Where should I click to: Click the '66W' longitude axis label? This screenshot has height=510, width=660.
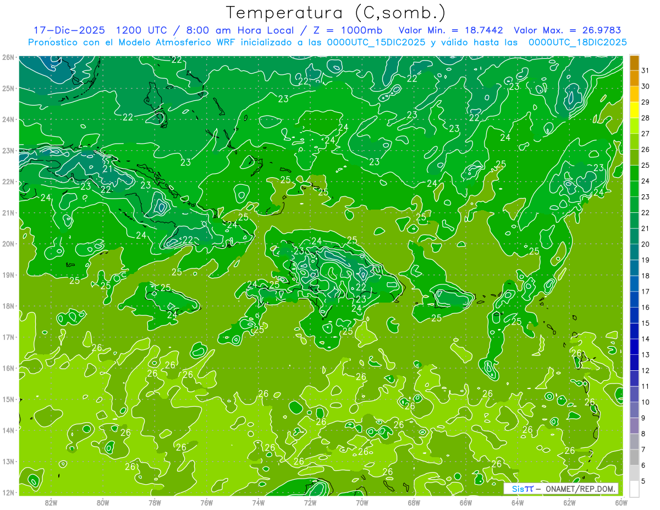466,502
